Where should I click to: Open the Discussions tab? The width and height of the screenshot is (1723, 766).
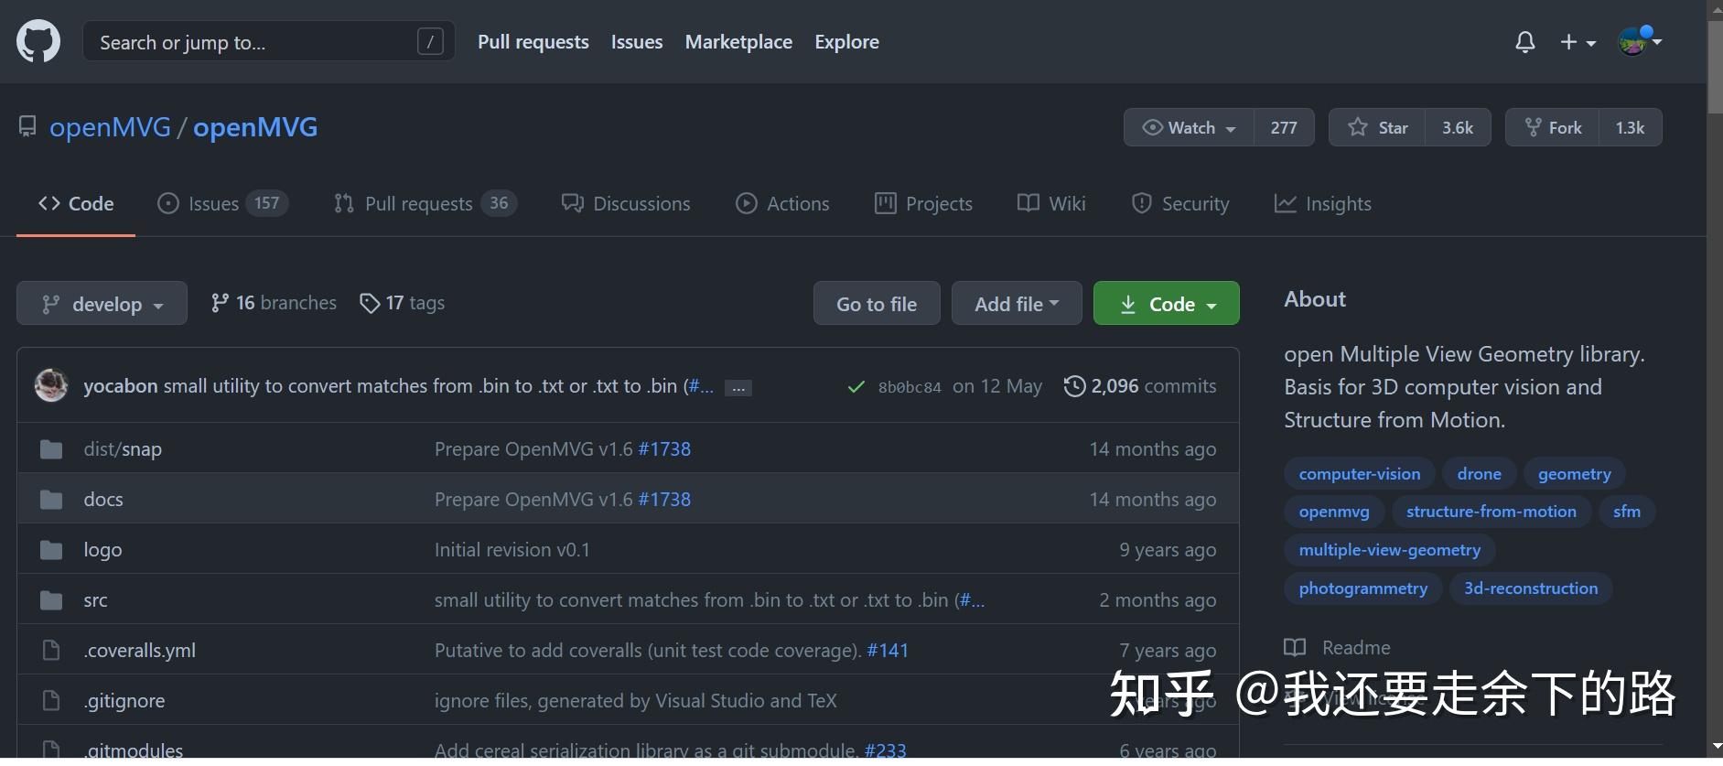tap(627, 203)
